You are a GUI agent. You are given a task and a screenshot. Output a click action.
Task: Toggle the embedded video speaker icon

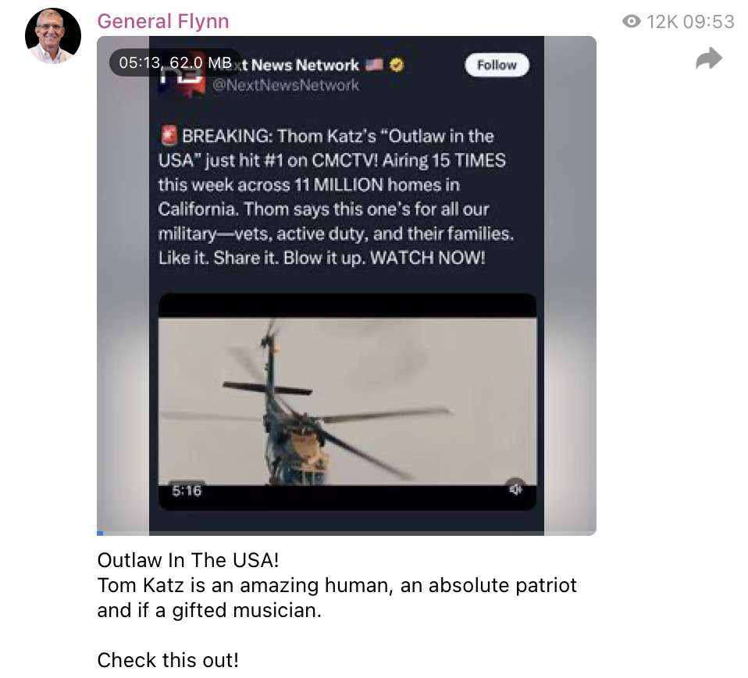[x=515, y=489]
